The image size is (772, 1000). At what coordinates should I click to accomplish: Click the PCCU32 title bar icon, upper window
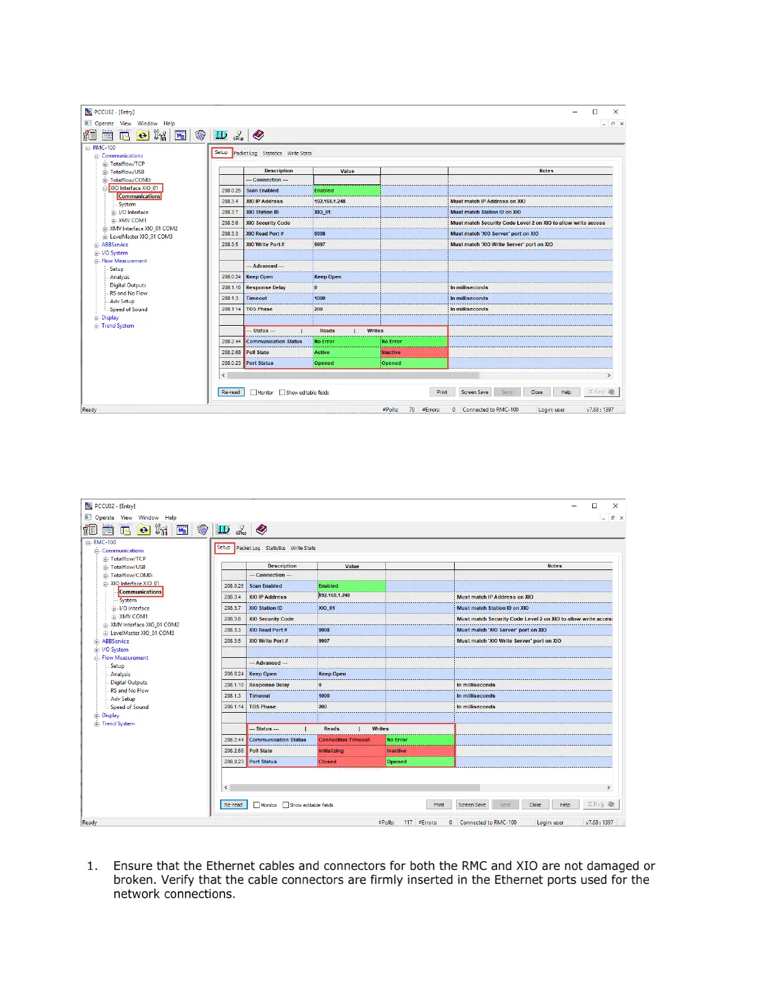(x=88, y=112)
